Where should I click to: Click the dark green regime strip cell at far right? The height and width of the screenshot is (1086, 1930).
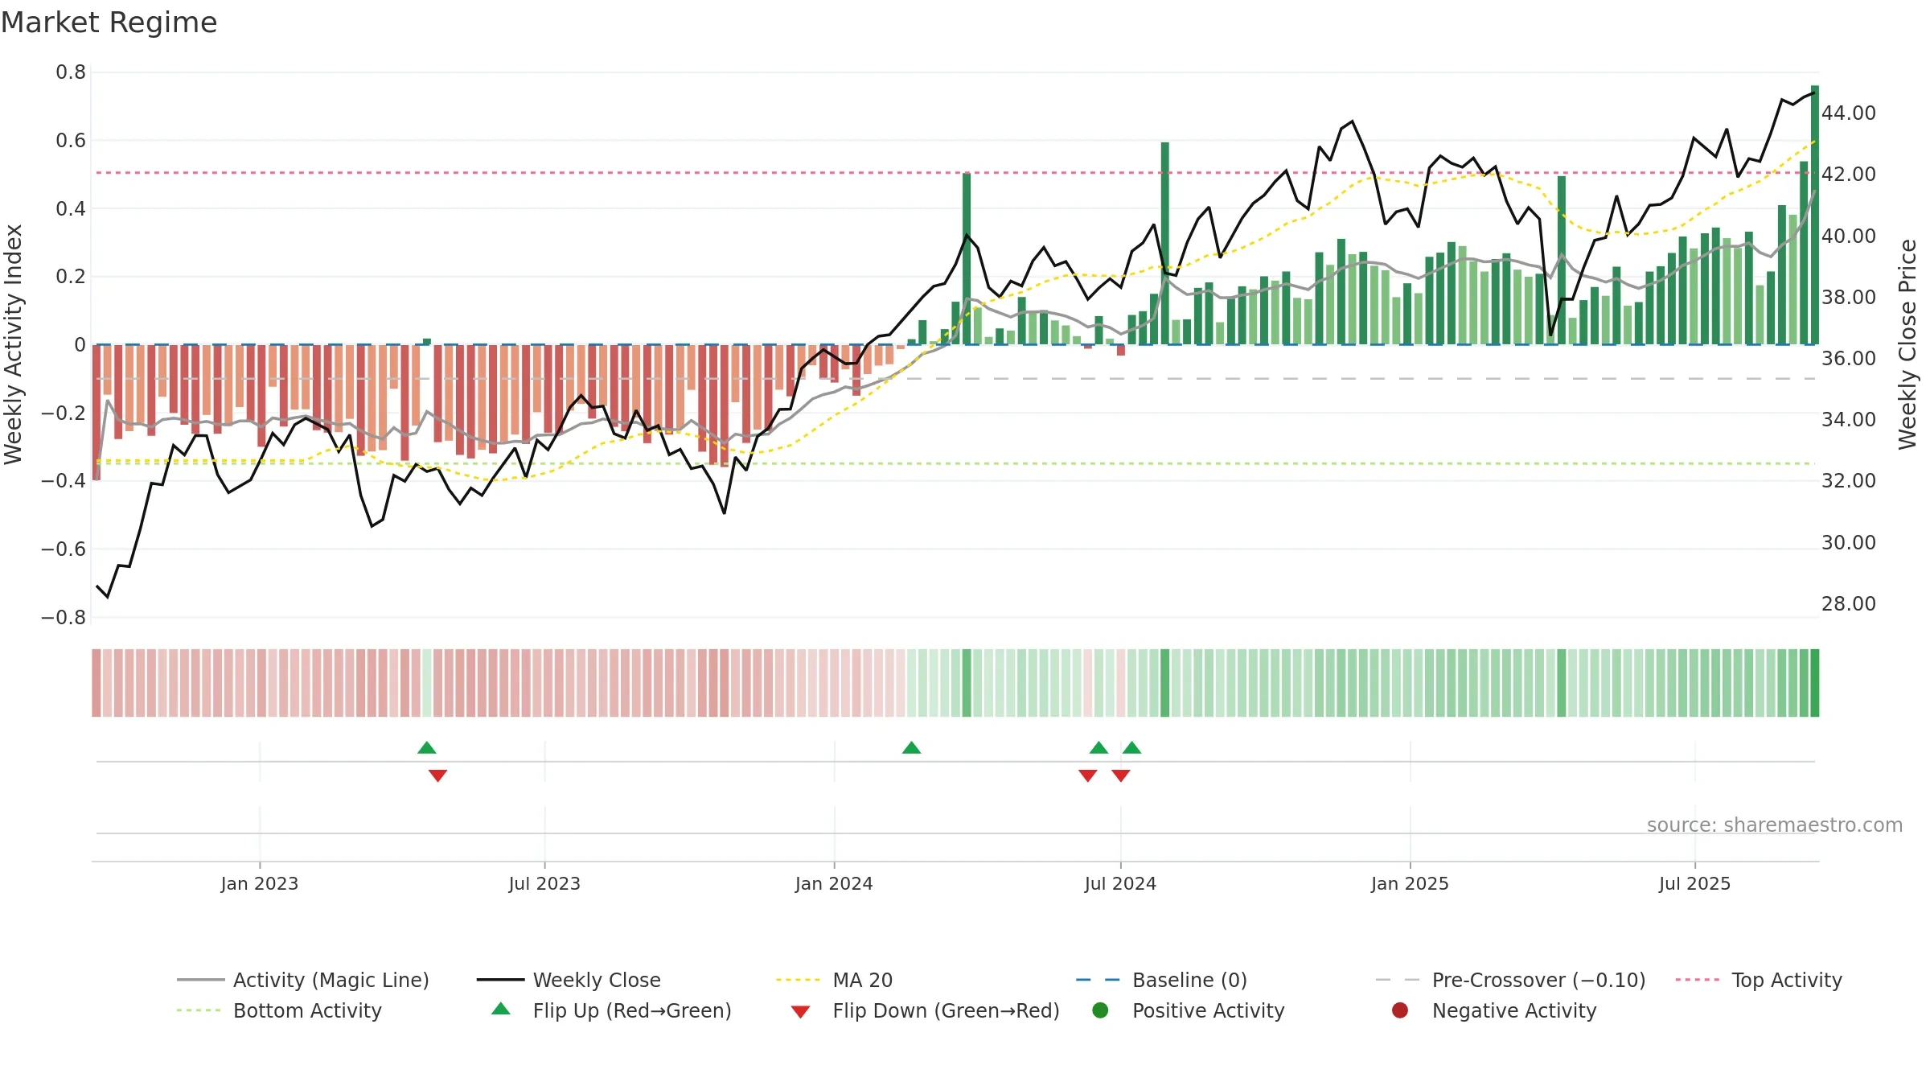click(1814, 683)
